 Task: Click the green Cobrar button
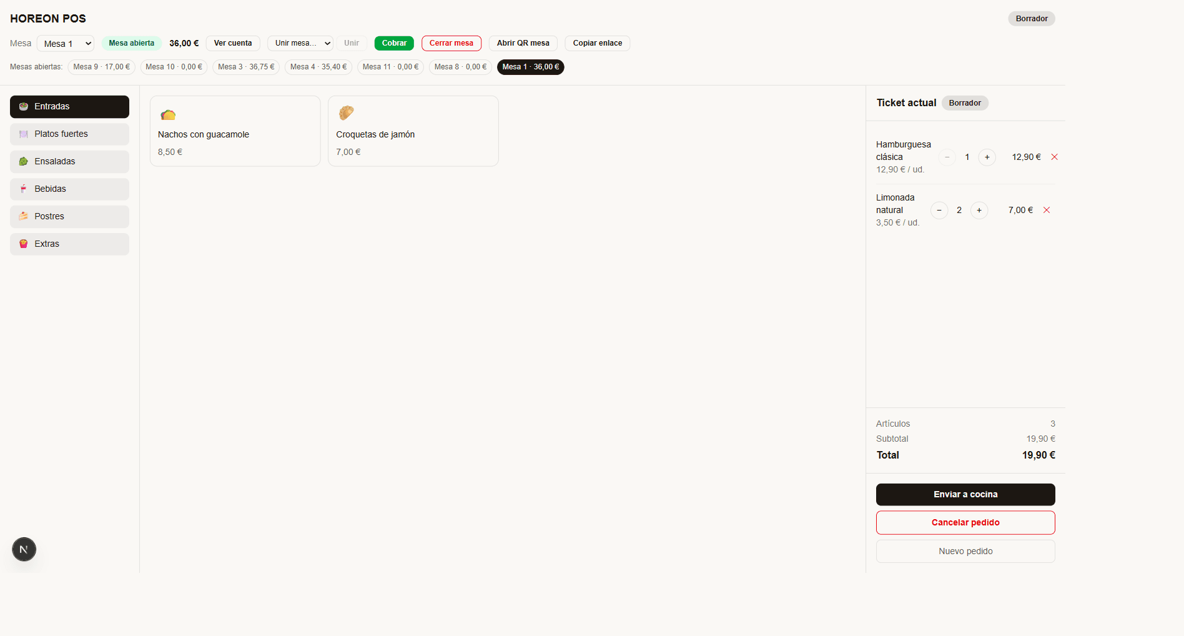394,43
